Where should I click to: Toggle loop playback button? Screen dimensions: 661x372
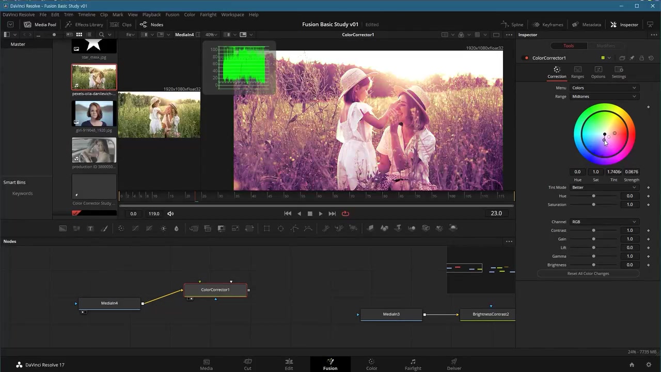(345, 213)
